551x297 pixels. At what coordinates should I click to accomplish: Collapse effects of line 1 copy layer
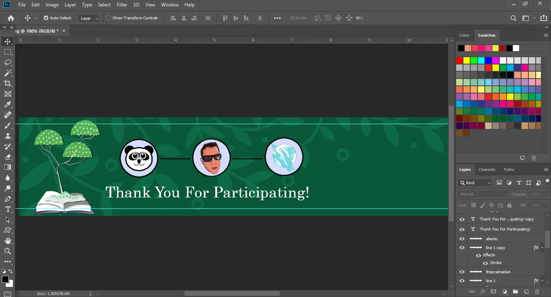pyautogui.click(x=542, y=248)
